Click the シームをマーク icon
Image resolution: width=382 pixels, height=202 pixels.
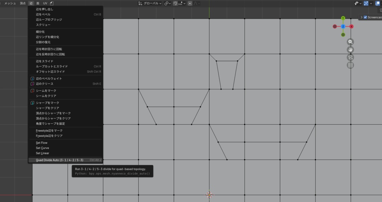(x=32, y=91)
